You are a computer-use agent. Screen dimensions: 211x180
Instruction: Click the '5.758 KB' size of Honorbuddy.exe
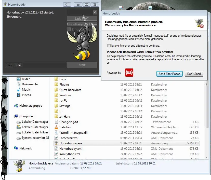(193, 143)
